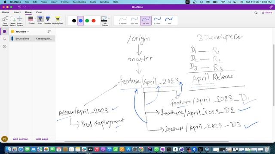Click the date and time in menu bar
This screenshot has height=154, width=275.
tap(259, 2)
